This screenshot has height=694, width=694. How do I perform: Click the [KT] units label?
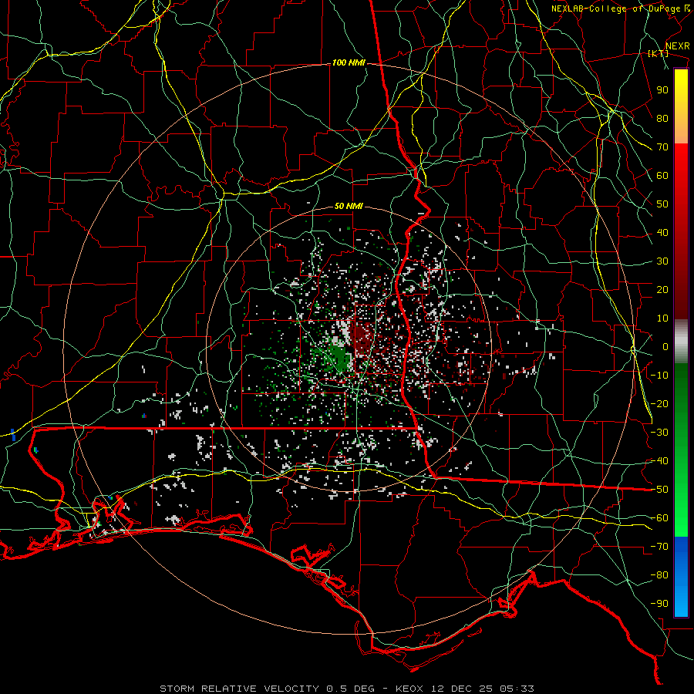pos(658,53)
